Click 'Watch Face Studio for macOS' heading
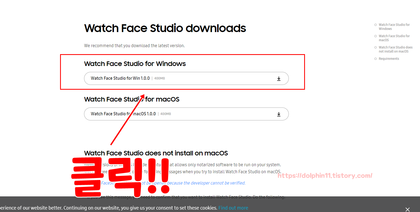Image resolution: width=420 pixels, height=212 pixels. tap(132, 99)
